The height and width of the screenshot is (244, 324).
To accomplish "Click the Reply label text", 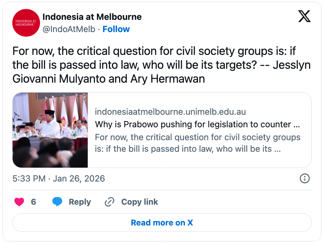I will pos(80,202).
